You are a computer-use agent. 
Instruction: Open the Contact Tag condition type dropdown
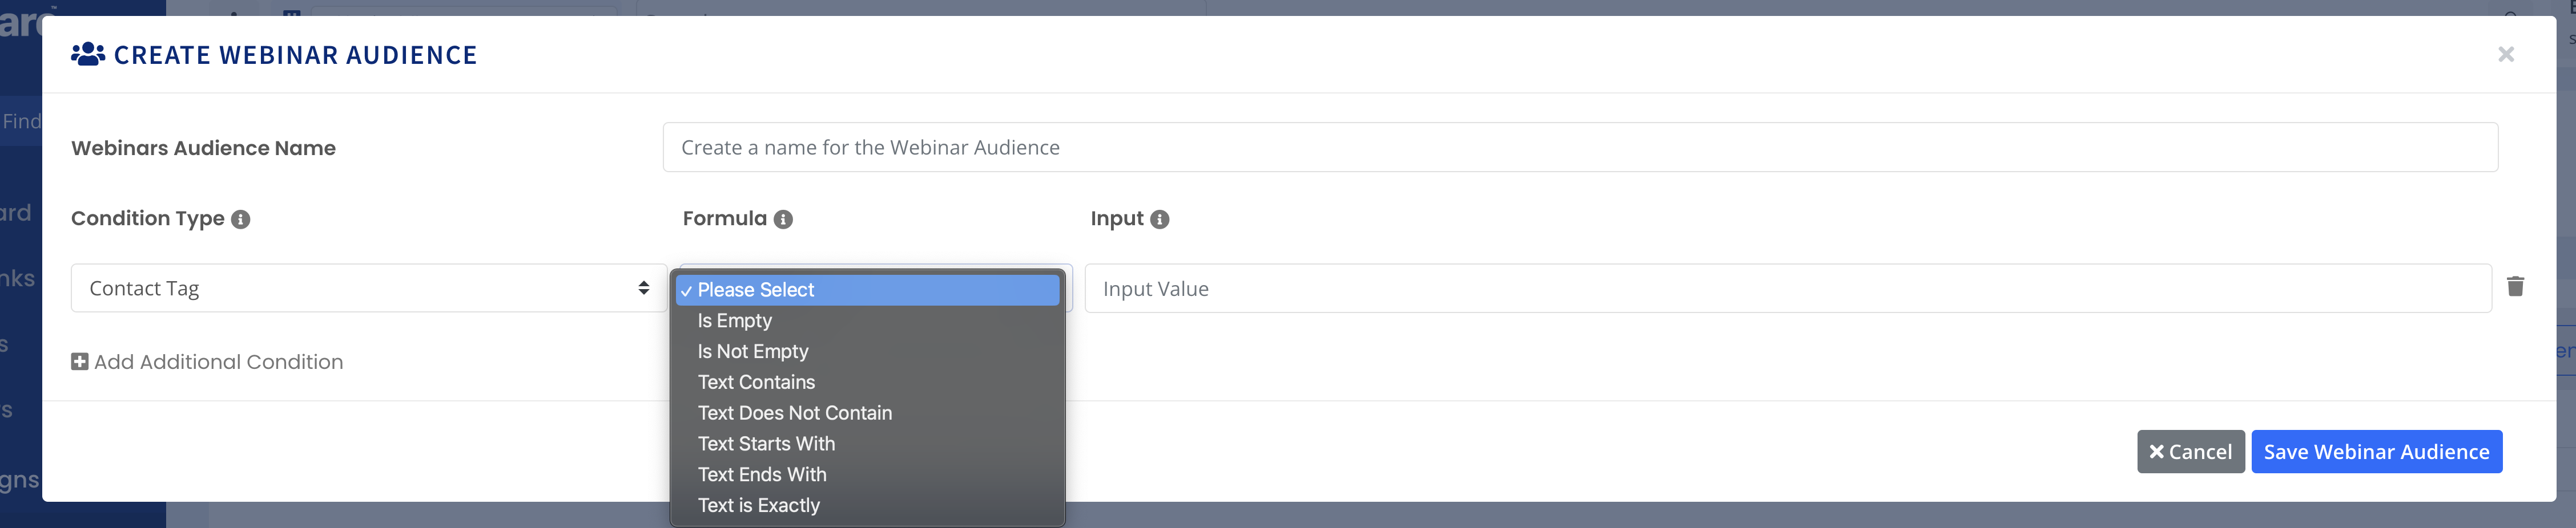click(x=369, y=289)
